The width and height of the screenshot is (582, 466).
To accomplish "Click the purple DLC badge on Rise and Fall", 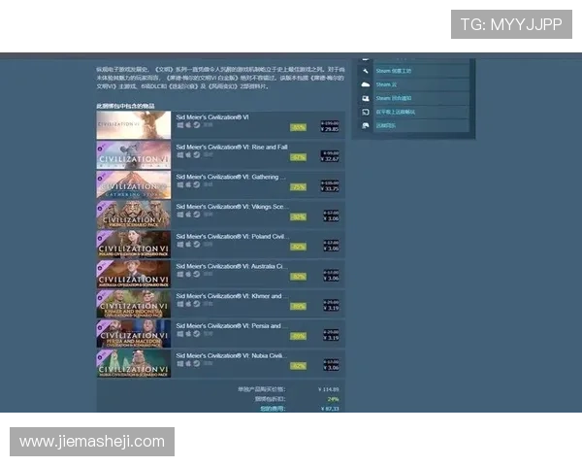I will click(x=100, y=146).
